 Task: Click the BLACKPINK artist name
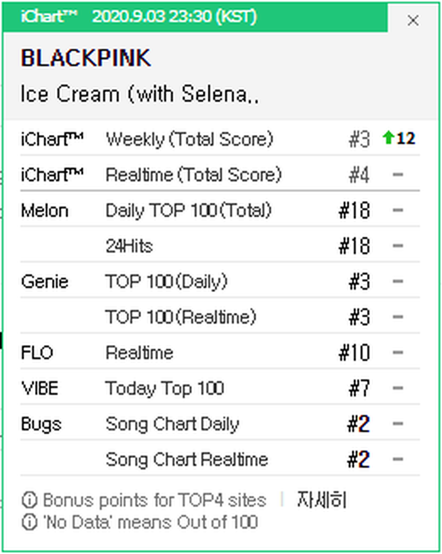(x=85, y=58)
